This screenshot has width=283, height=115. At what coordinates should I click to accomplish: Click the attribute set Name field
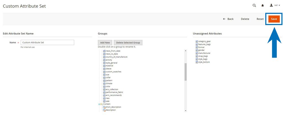tap(48, 42)
